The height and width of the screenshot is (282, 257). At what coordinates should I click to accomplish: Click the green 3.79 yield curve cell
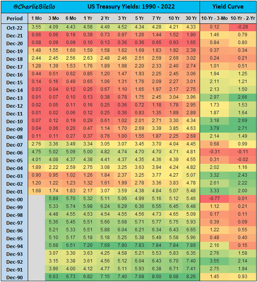coord(214,128)
